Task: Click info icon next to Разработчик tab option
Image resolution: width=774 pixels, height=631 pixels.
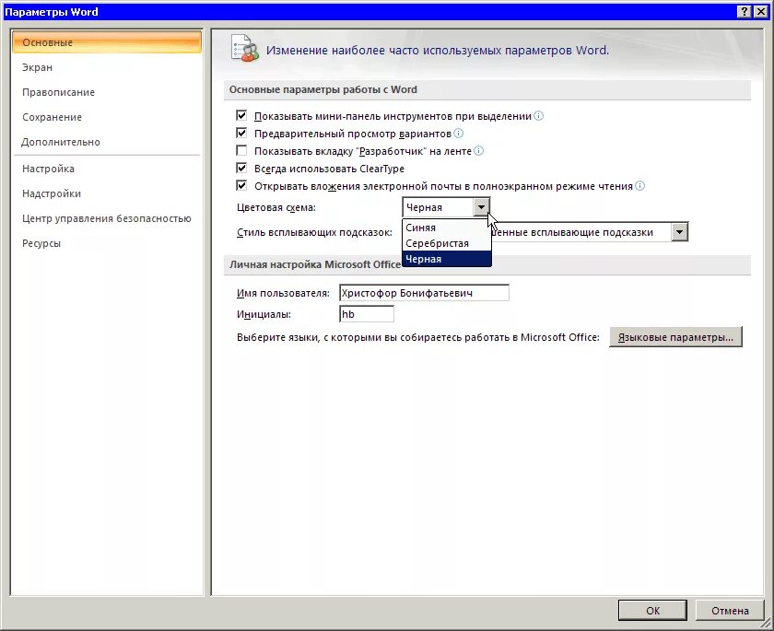Action: [478, 151]
